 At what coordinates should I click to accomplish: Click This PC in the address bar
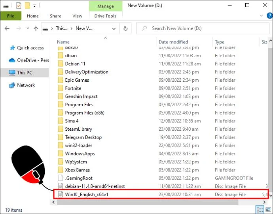coord(61,28)
